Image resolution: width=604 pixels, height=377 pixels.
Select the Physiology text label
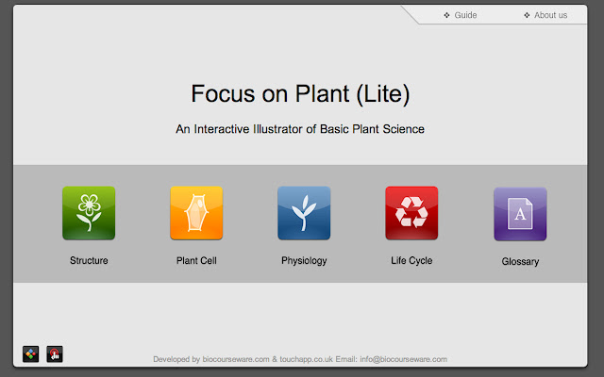pos(304,260)
